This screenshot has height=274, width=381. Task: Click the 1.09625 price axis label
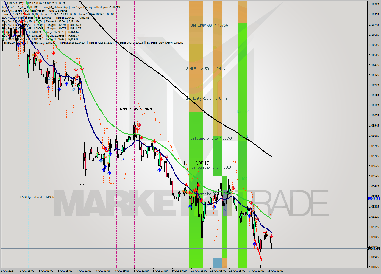click(374, 166)
